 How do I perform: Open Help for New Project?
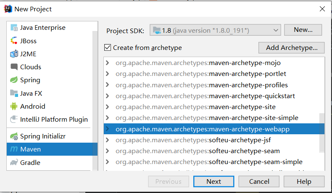tap(304, 181)
